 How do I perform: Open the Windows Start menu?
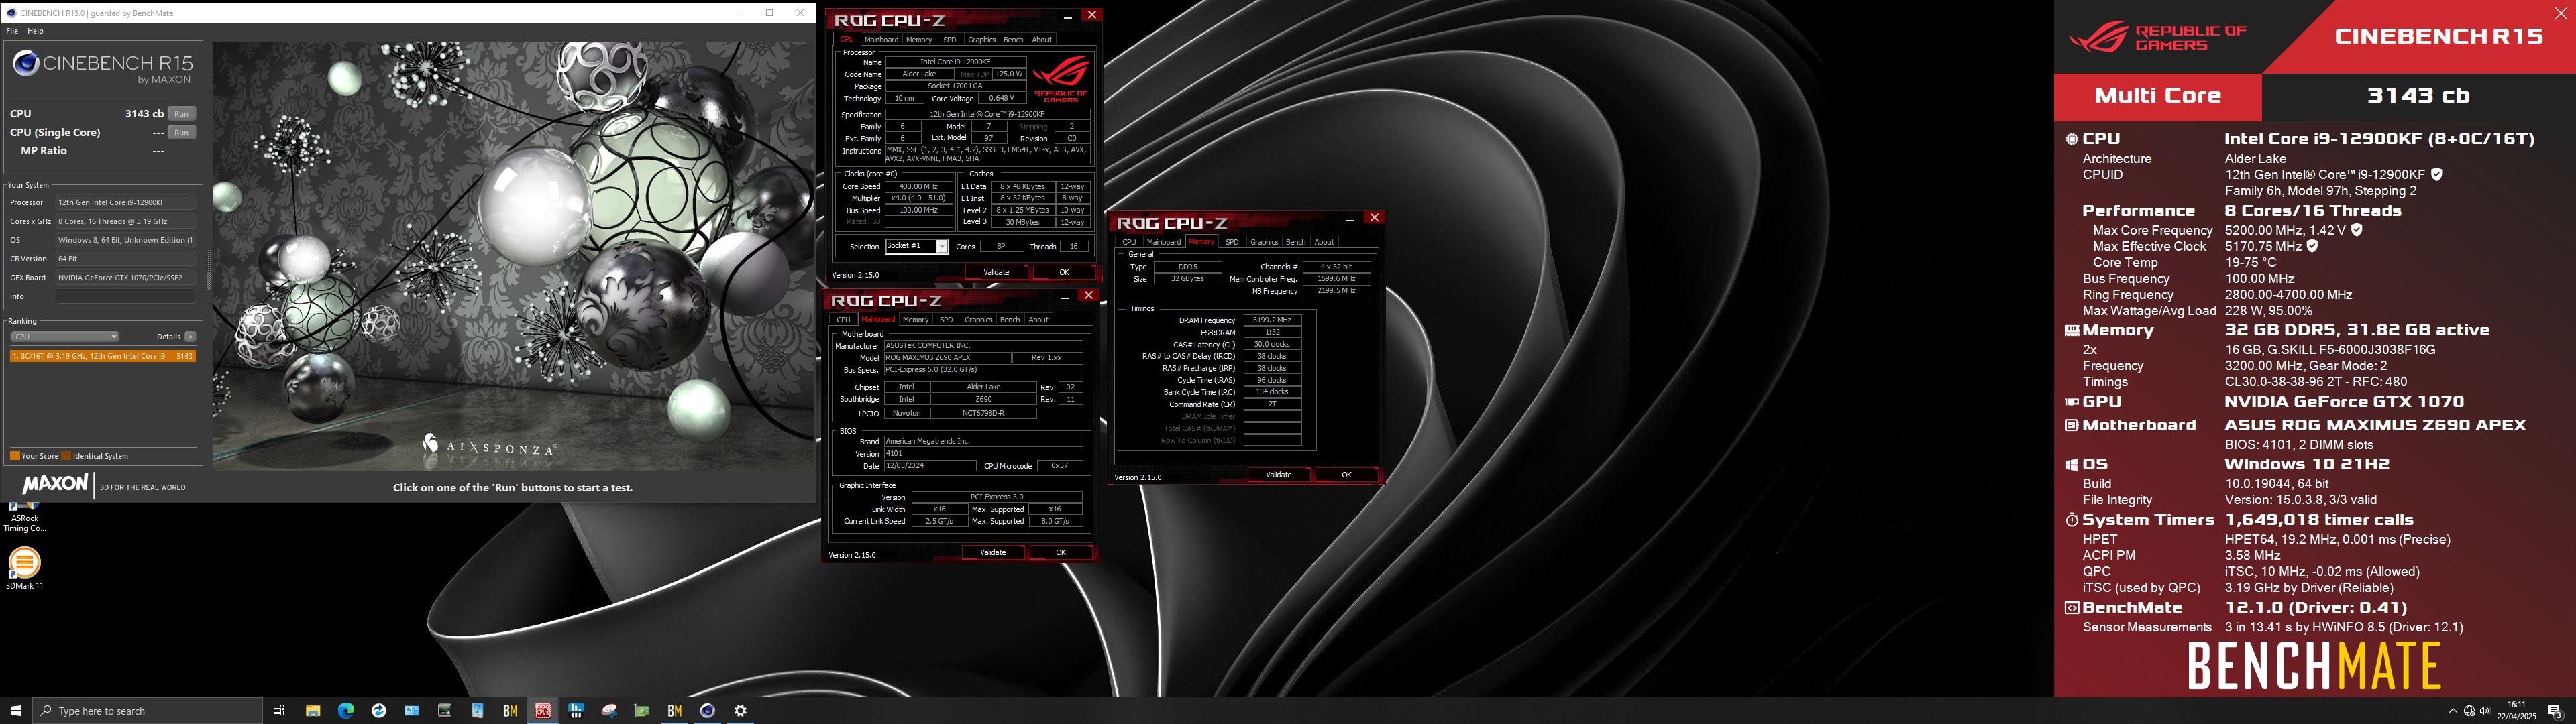pyautogui.click(x=16, y=711)
